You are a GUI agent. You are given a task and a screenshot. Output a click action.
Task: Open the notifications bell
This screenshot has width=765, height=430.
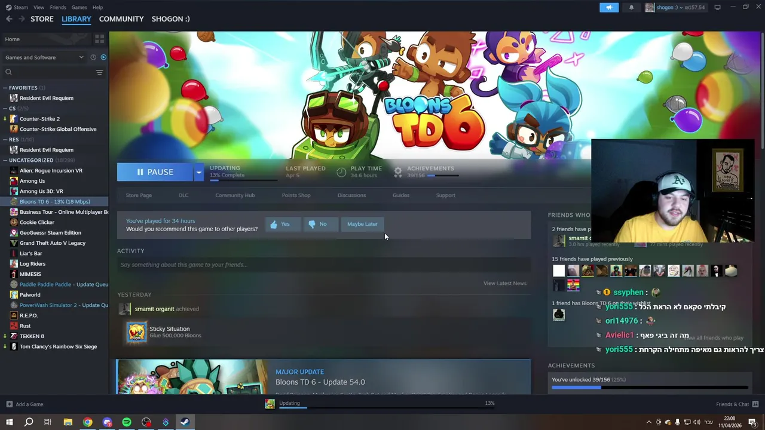(x=631, y=7)
